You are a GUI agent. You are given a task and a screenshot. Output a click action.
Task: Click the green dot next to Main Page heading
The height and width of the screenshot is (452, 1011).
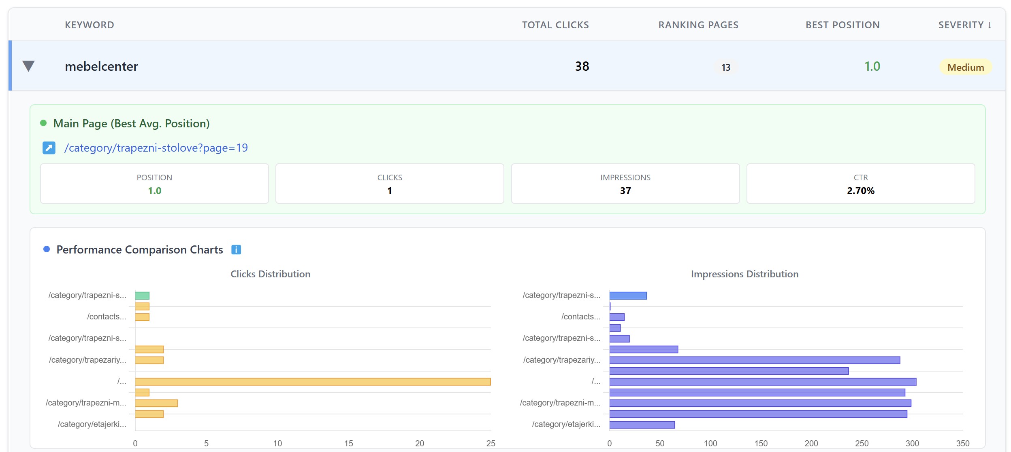[x=45, y=123]
